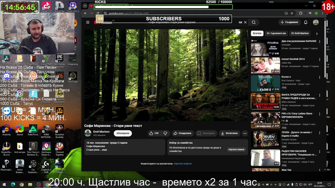Open TikTok LIVE desktop shortcut
The width and height of the screenshot is (335, 188).
coord(46,7)
